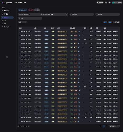This screenshot has width=123, height=132.
Task: Focus the model name search field
Action: (x=107, y=14)
